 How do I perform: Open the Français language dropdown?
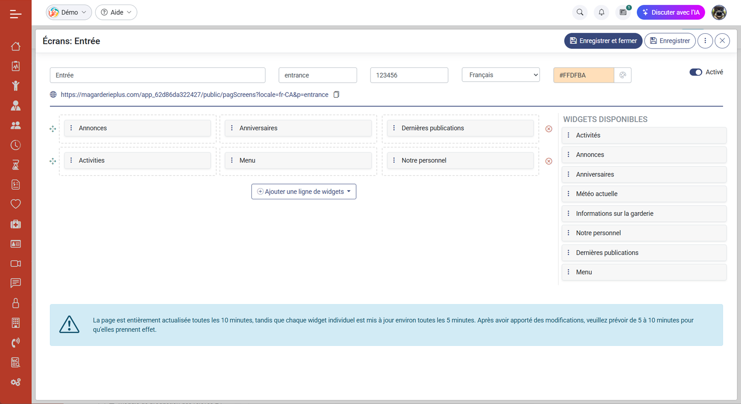[x=500, y=75]
